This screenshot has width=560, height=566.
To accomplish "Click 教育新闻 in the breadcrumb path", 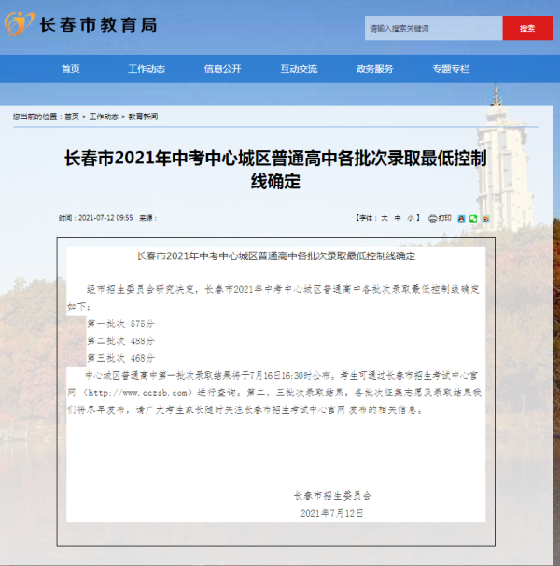I will 143,117.
